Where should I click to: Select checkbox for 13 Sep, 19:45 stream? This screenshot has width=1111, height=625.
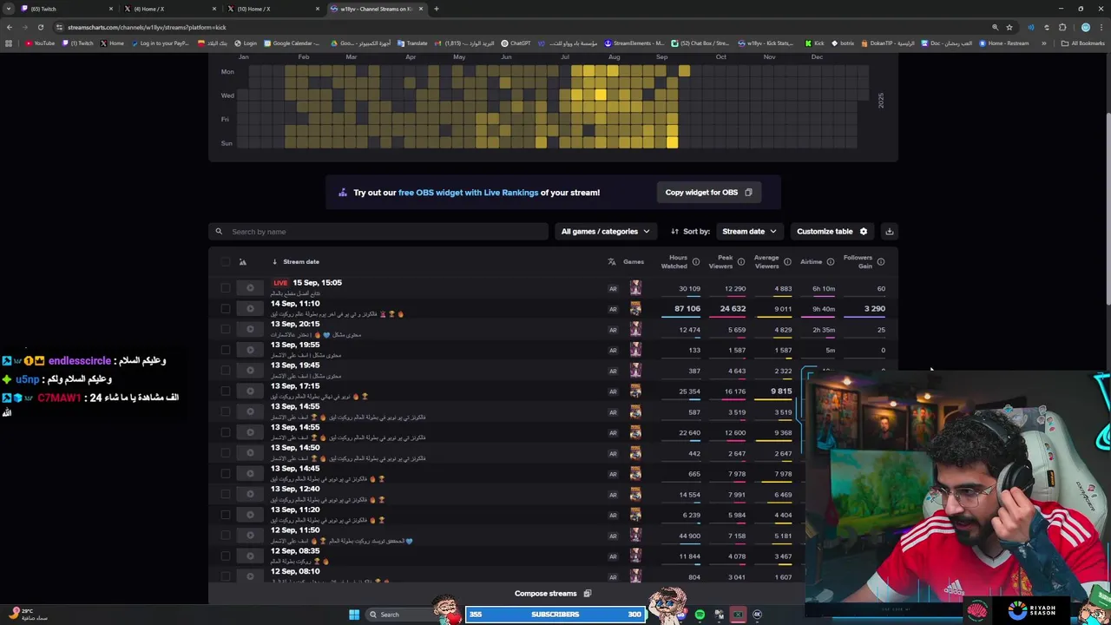226,371
